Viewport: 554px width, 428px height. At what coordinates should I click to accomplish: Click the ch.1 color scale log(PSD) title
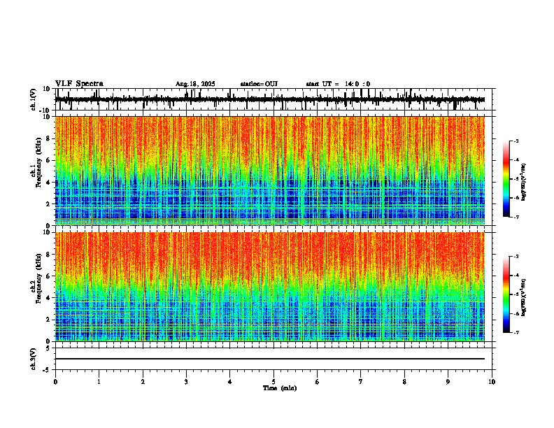[x=524, y=183]
